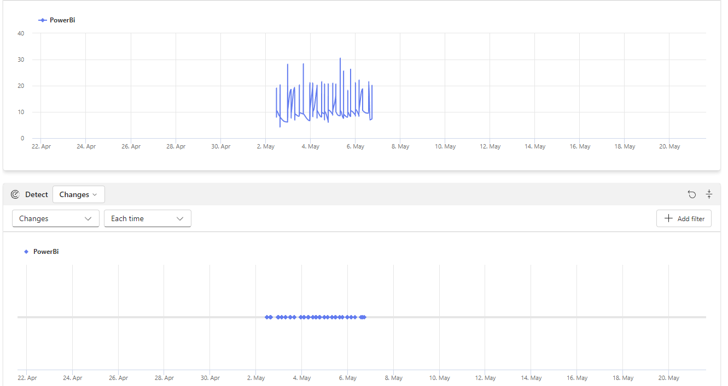Collapse the Detect section using the arrows icon
This screenshot has height=386, width=728.
tap(709, 194)
